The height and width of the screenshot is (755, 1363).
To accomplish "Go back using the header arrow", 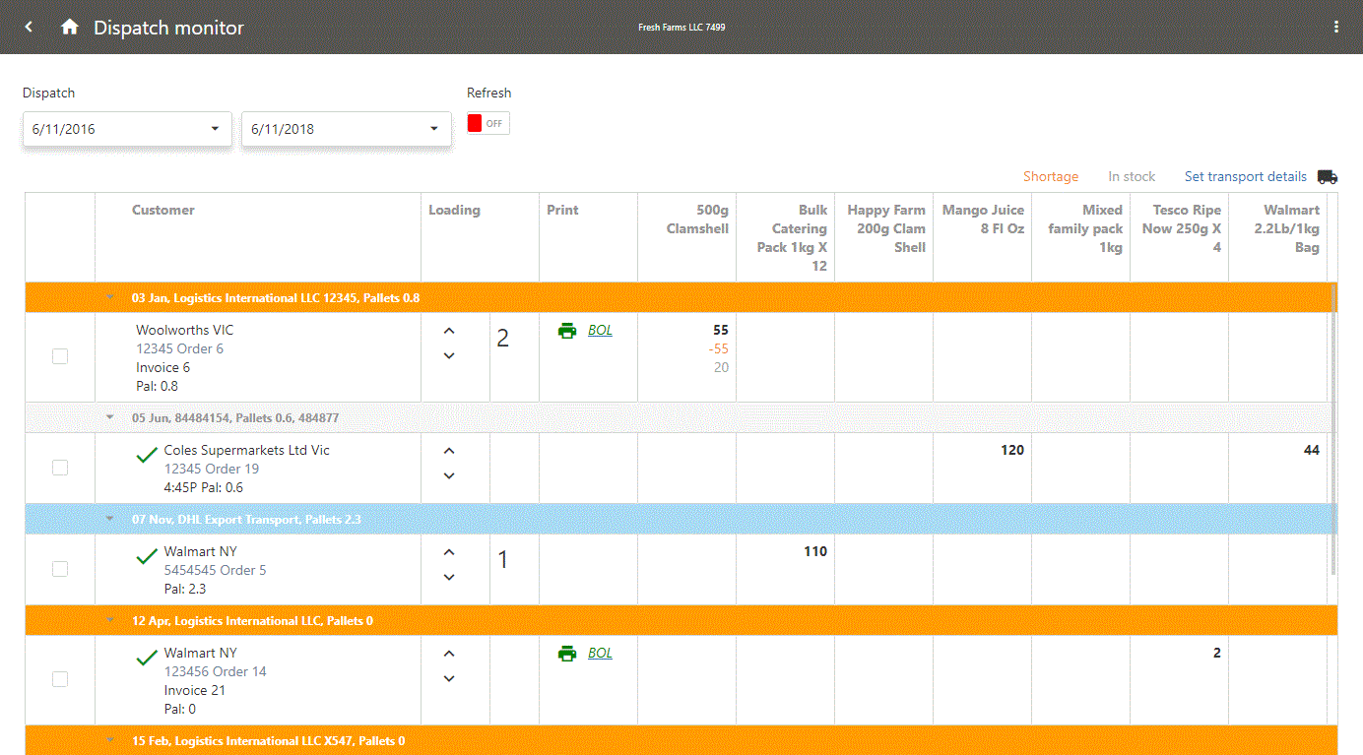I will [29, 28].
